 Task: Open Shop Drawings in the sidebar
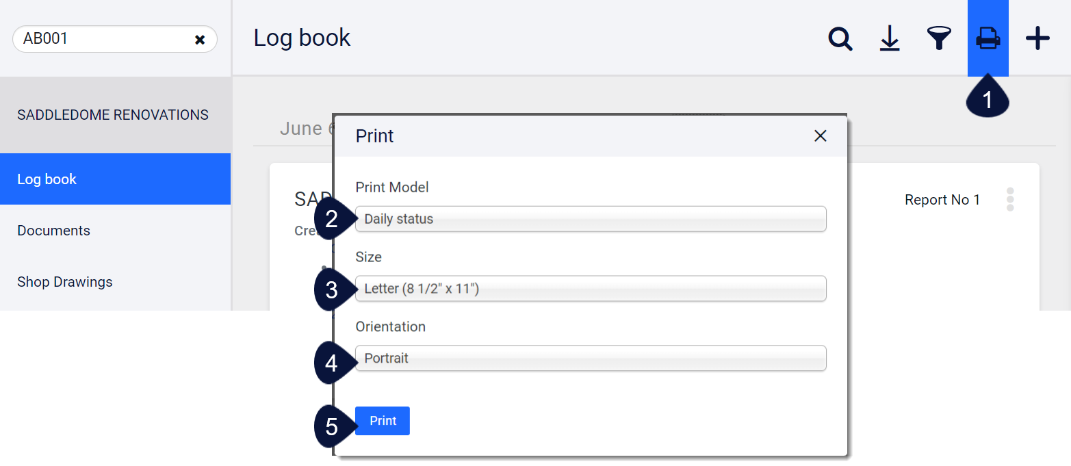[115, 282]
